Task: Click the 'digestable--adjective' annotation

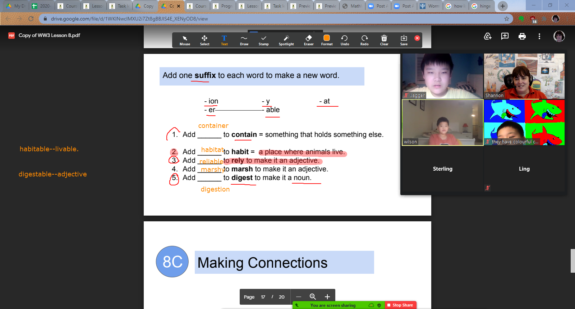Action: click(52, 174)
